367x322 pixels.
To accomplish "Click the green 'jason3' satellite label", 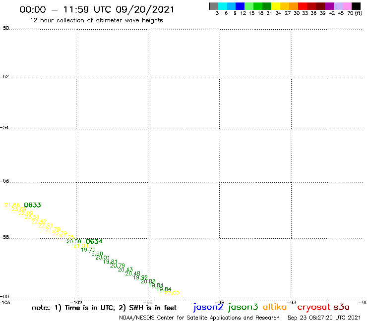I will click(x=243, y=307).
